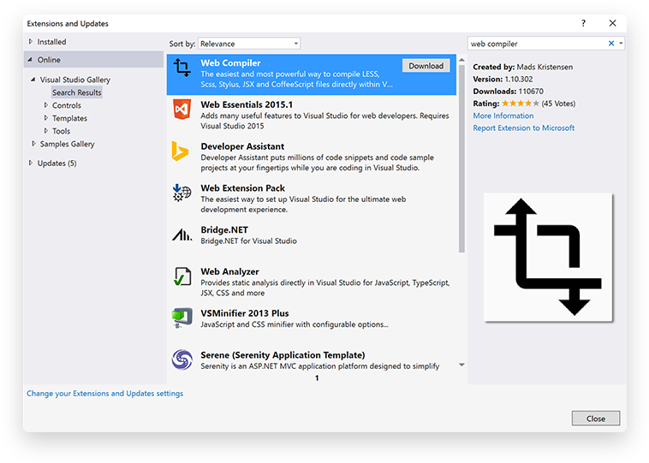Select the Controls tree item

tap(67, 105)
